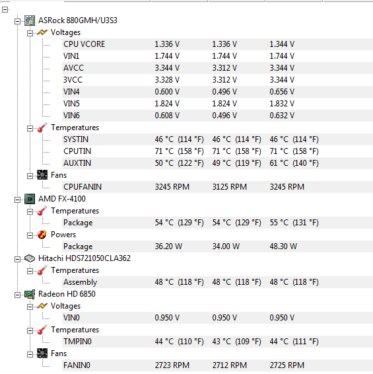Click the 3125 RPM CPUFANIN min value
The height and width of the screenshot is (374, 373).
coord(230,187)
